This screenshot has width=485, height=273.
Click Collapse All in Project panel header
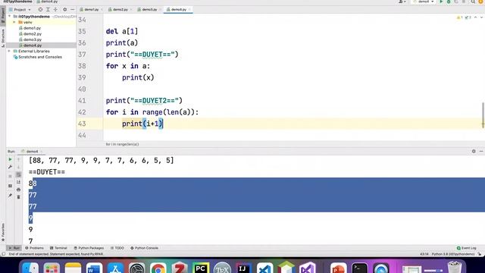(x=55, y=10)
